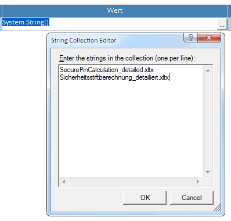Select the System.String[] value text
This screenshot has height=221, width=231.
[26, 22]
